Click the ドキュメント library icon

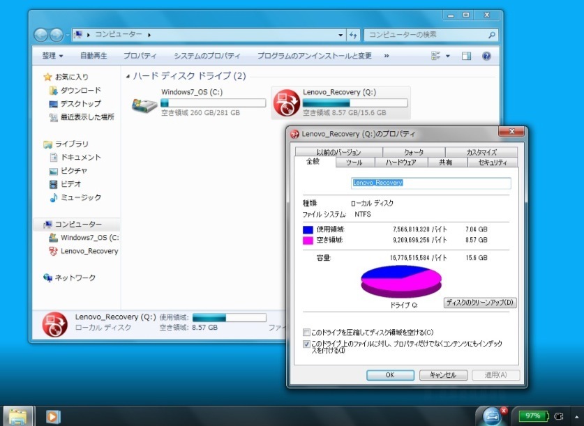(x=53, y=158)
